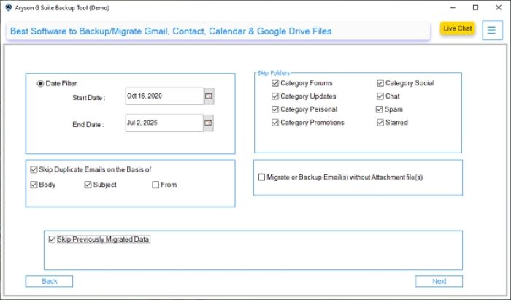Open Live Chat support
Image resolution: width=511 pixels, height=300 pixels.
(458, 28)
